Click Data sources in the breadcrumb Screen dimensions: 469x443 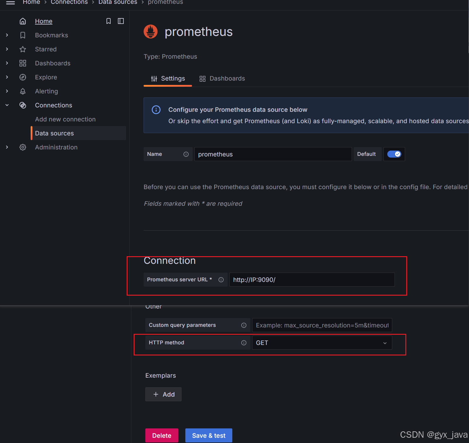[x=118, y=2]
